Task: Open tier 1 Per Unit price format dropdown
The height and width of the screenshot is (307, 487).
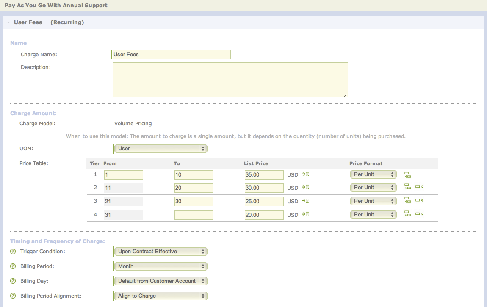Action: click(374, 174)
